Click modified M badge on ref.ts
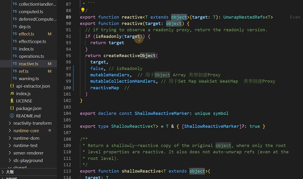Viewport: 303px width, 179px height. (x=49, y=71)
